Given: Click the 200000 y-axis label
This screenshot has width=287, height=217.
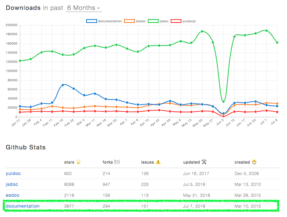Looking at the screenshot, I should (12, 25).
